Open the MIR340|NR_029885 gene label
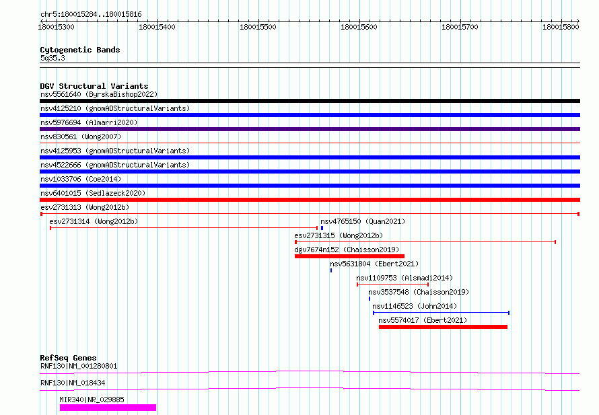Image resolution: width=599 pixels, height=415 pixels. pyautogui.click(x=92, y=400)
